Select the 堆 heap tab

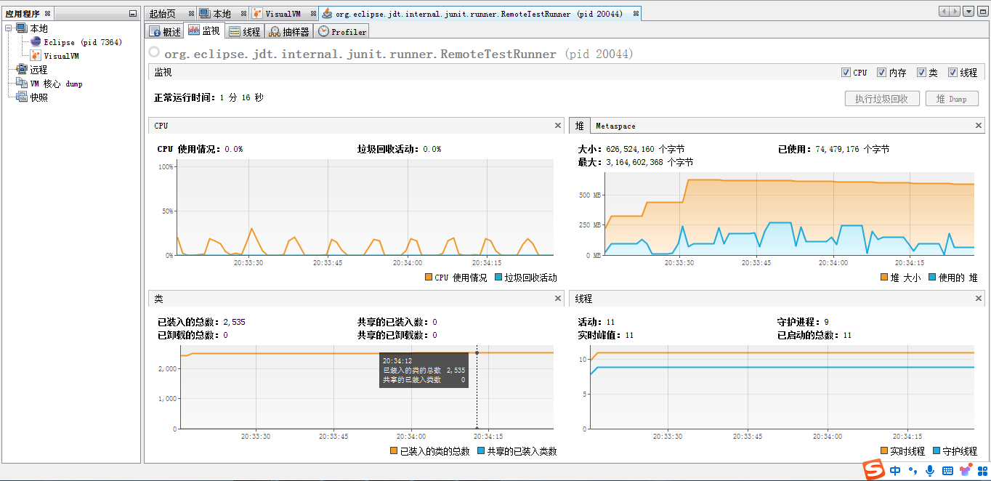coord(580,126)
